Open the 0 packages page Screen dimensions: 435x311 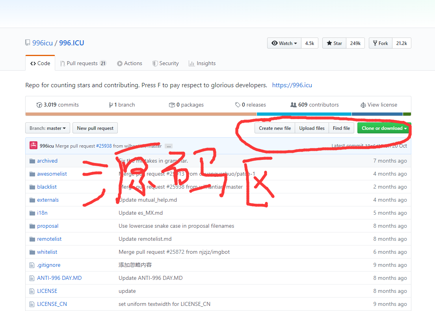pos(186,105)
